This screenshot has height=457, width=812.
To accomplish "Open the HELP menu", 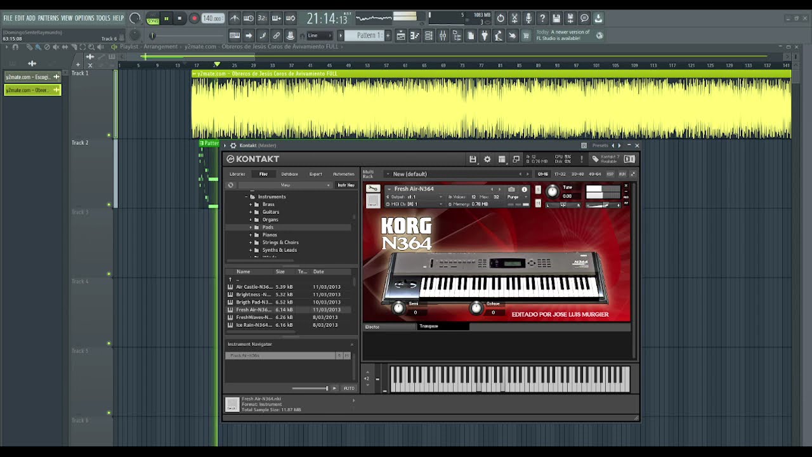I will pyautogui.click(x=119, y=18).
